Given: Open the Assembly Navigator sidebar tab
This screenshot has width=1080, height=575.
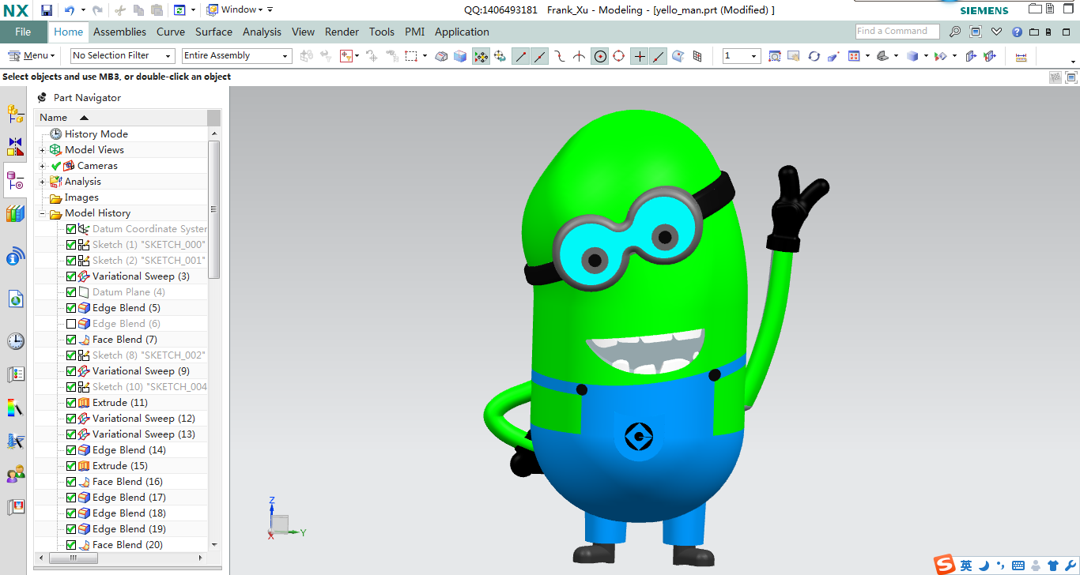Looking at the screenshot, I should coord(15,114).
